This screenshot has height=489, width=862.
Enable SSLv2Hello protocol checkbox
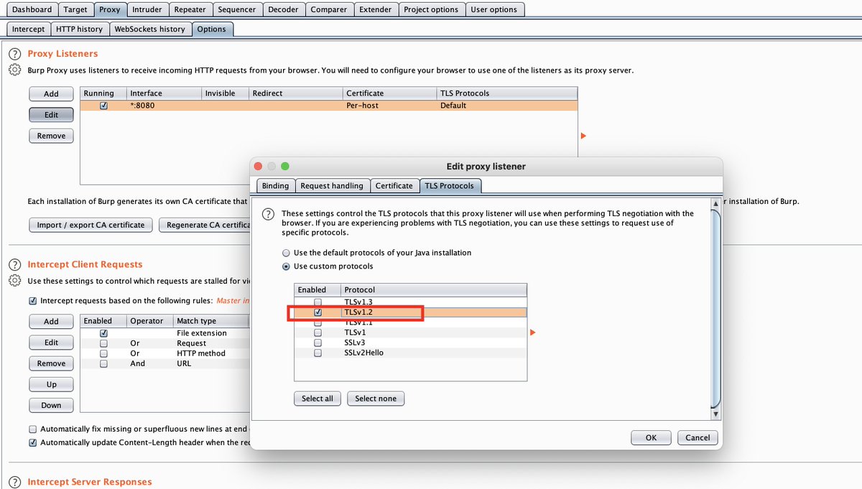click(x=318, y=353)
